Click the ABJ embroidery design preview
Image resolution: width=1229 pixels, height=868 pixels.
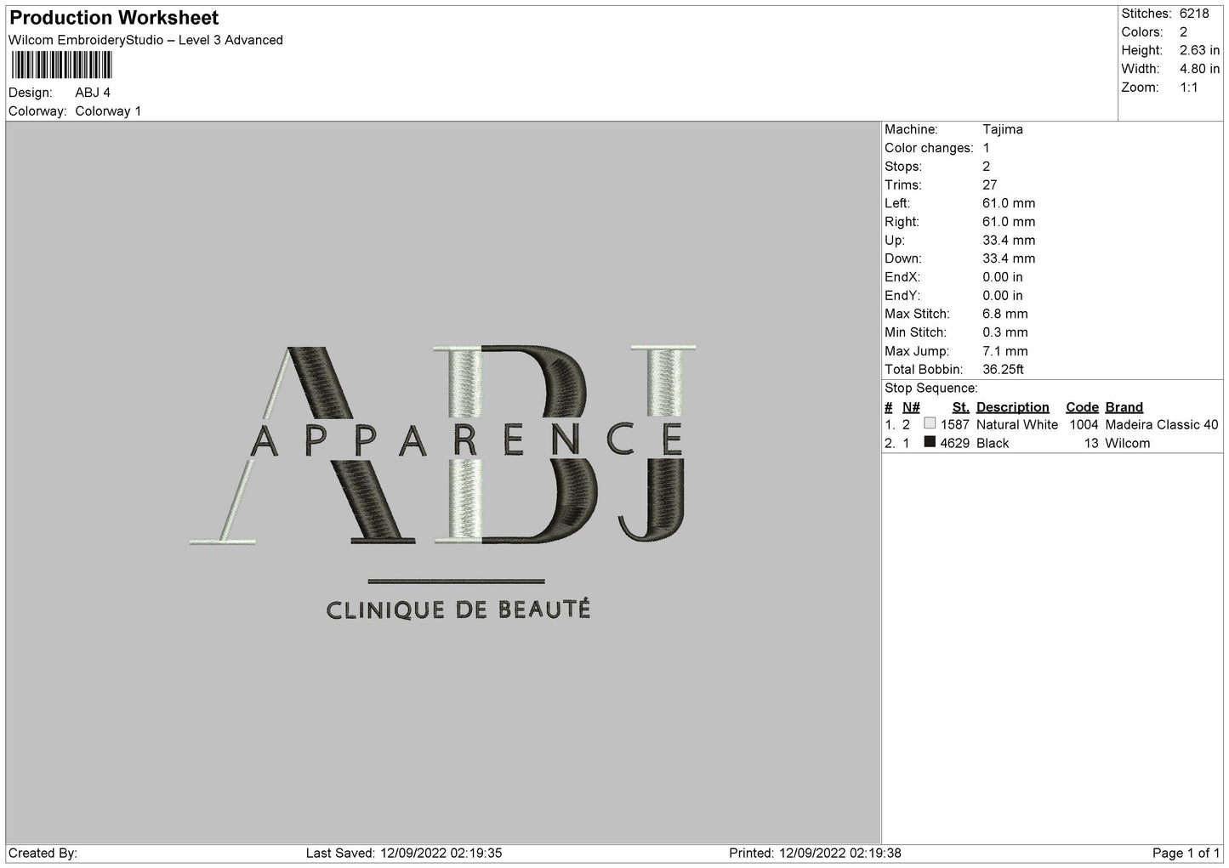pos(443,482)
